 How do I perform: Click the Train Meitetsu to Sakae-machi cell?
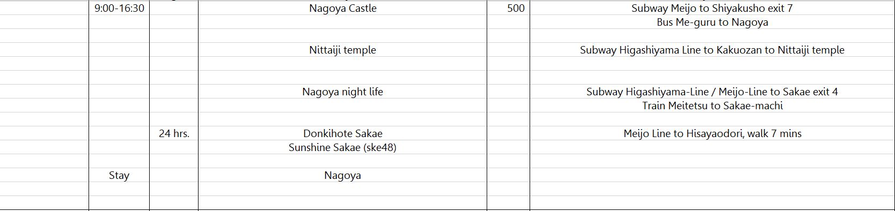712,105
